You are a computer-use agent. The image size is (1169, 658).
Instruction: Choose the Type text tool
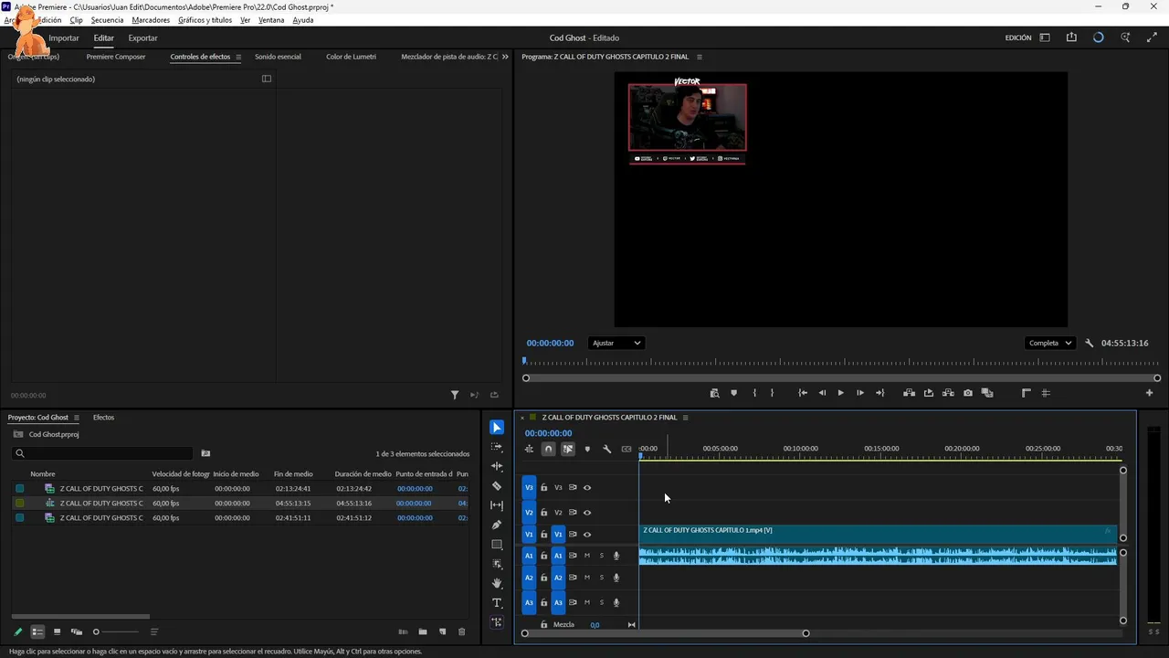click(497, 603)
